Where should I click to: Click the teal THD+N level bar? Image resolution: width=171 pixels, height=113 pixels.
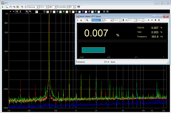coord(93,50)
